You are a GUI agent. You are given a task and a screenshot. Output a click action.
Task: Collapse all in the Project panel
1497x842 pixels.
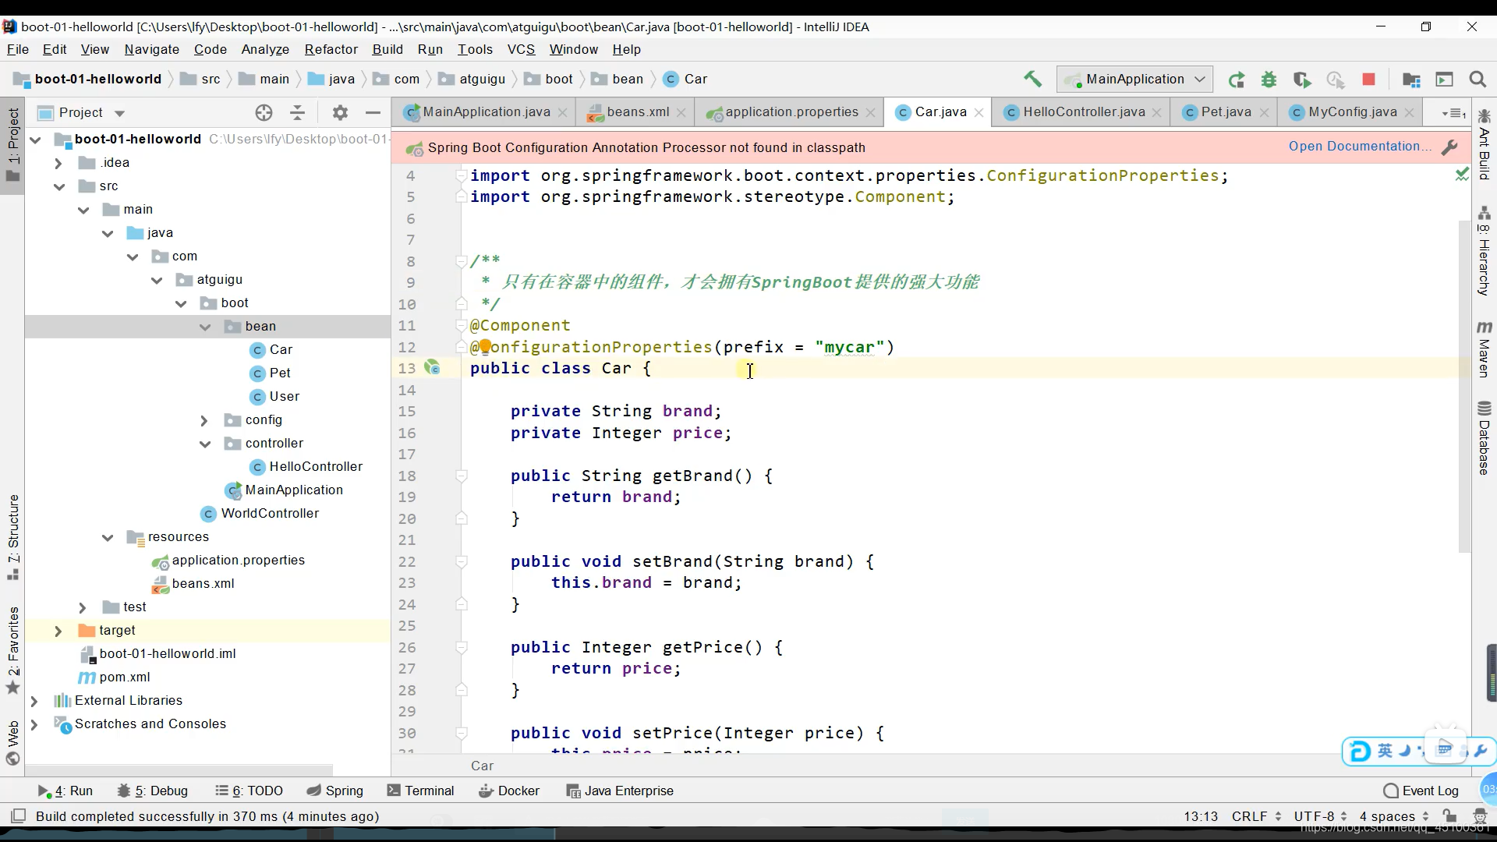tap(298, 113)
